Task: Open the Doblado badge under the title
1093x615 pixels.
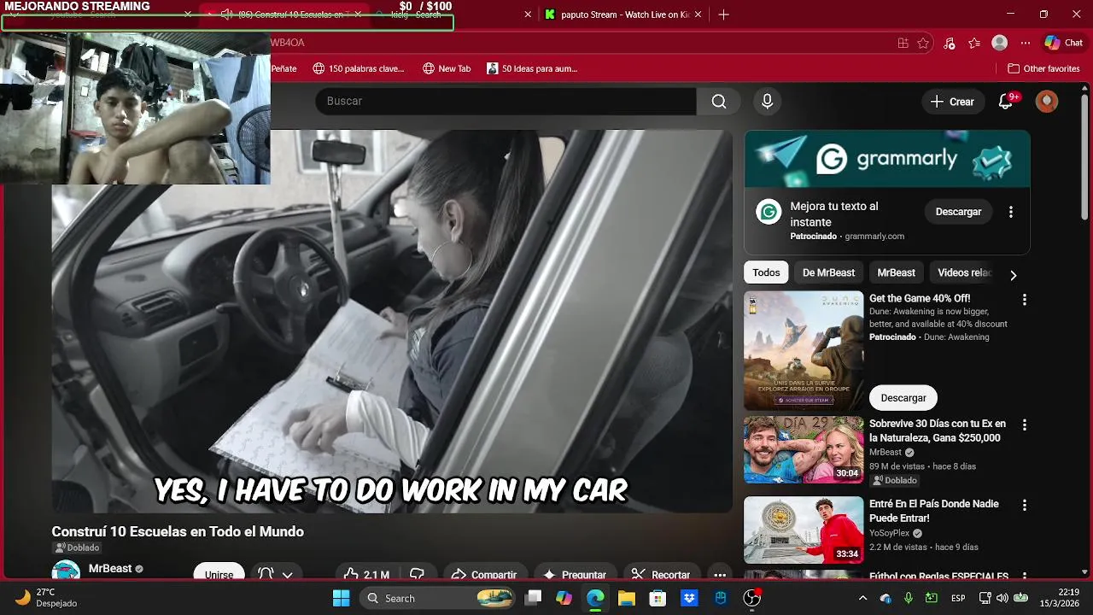Action: tap(77, 548)
